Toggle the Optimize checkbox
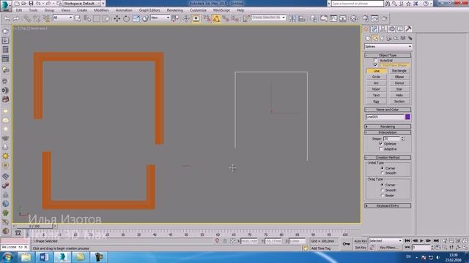Screen dimensions: 469x263 pyautogui.click(x=381, y=144)
